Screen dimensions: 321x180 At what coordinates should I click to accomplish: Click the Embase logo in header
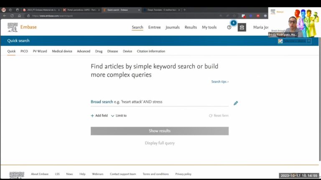(x=22, y=27)
